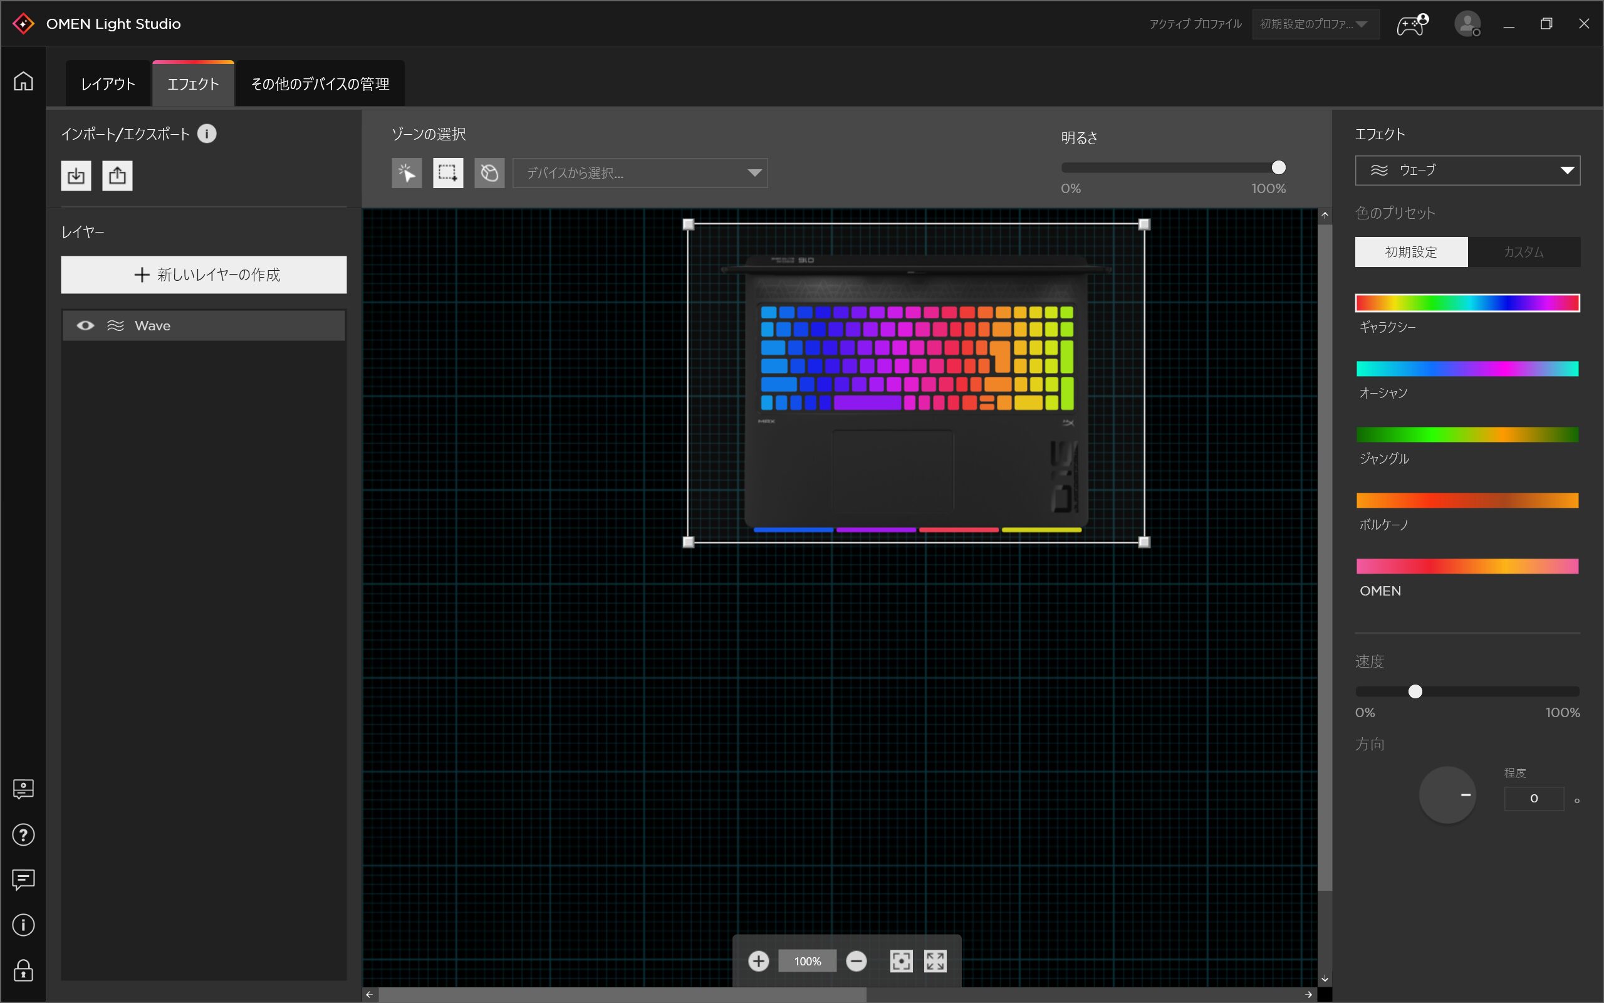
Task: Click the 程度 degree input field
Action: click(x=1534, y=799)
